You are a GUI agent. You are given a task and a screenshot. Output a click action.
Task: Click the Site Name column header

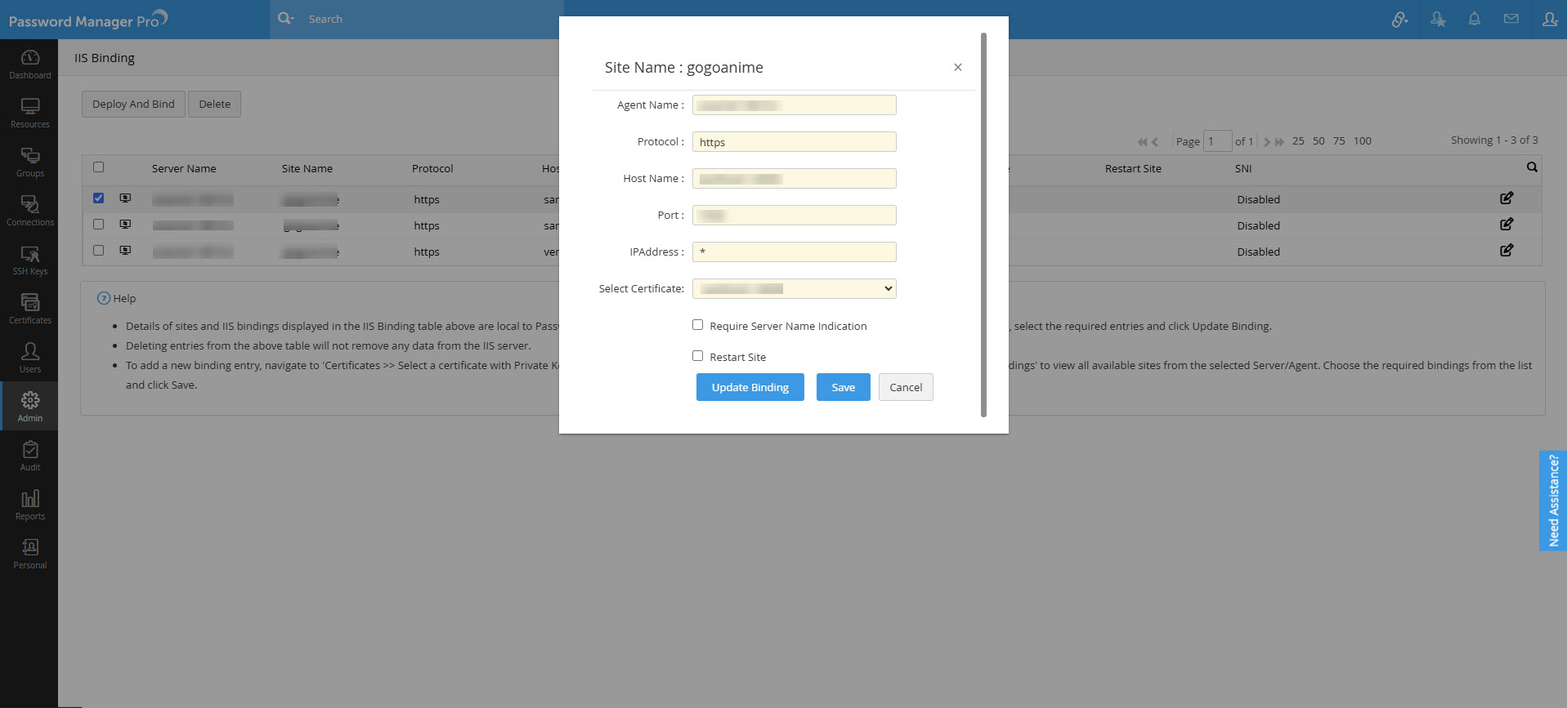307,168
